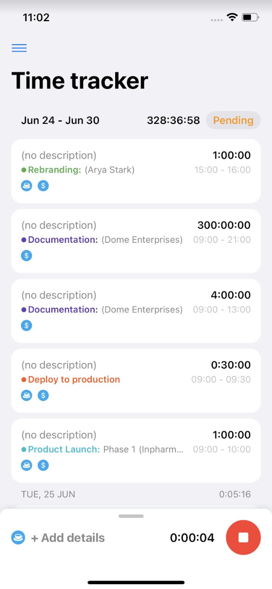Toggle billable on the Deploy to production entry
Viewport: 272px width, 589px height.
click(43, 395)
